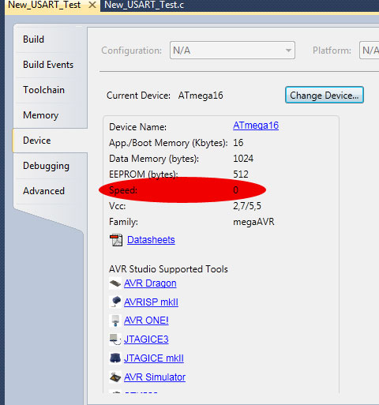Click the PDF icon beside Datasheets
The height and width of the screenshot is (405, 379).
tap(116, 240)
